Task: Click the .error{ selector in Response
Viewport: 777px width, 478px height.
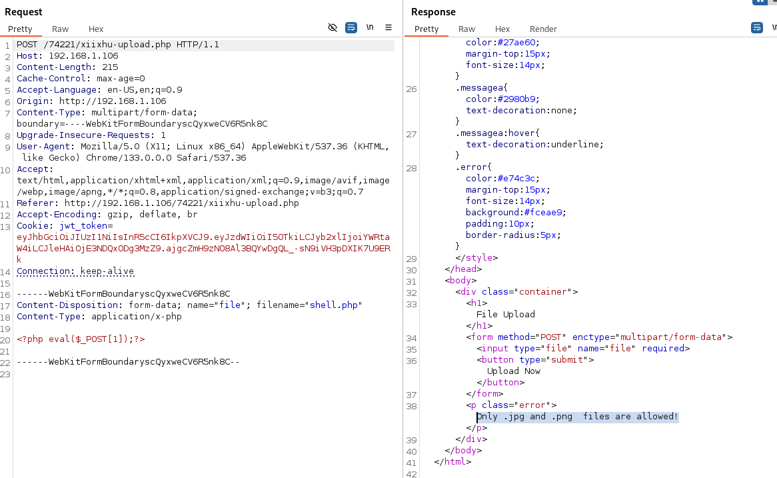Action: coord(474,167)
